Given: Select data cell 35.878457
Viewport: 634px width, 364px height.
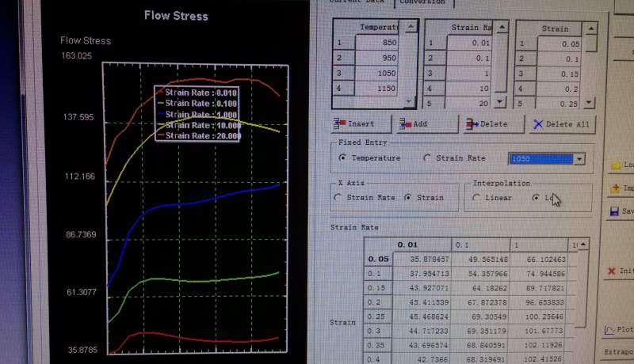Looking at the screenshot, I should pyautogui.click(x=422, y=259).
